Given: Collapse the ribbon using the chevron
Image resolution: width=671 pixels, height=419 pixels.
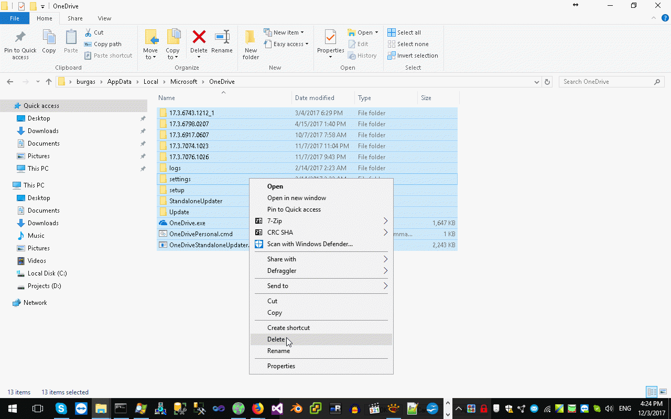Looking at the screenshot, I should point(653,18).
